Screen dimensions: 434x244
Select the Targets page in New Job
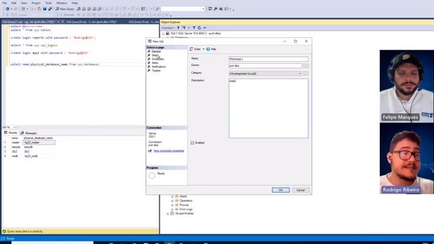point(156,70)
